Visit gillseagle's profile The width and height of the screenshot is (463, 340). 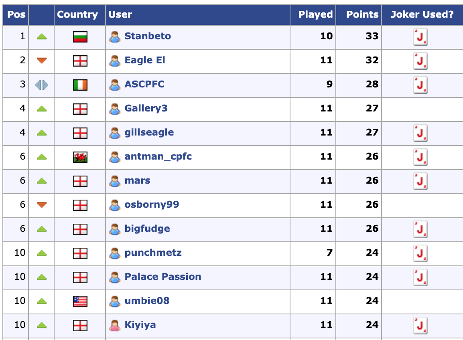tap(149, 132)
